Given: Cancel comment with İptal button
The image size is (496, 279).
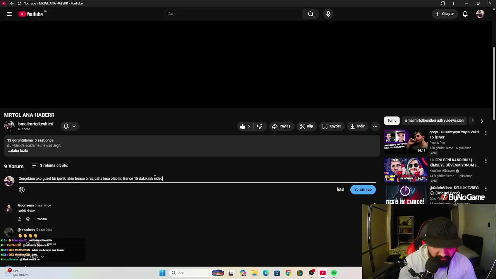Looking at the screenshot, I should pos(341,189).
